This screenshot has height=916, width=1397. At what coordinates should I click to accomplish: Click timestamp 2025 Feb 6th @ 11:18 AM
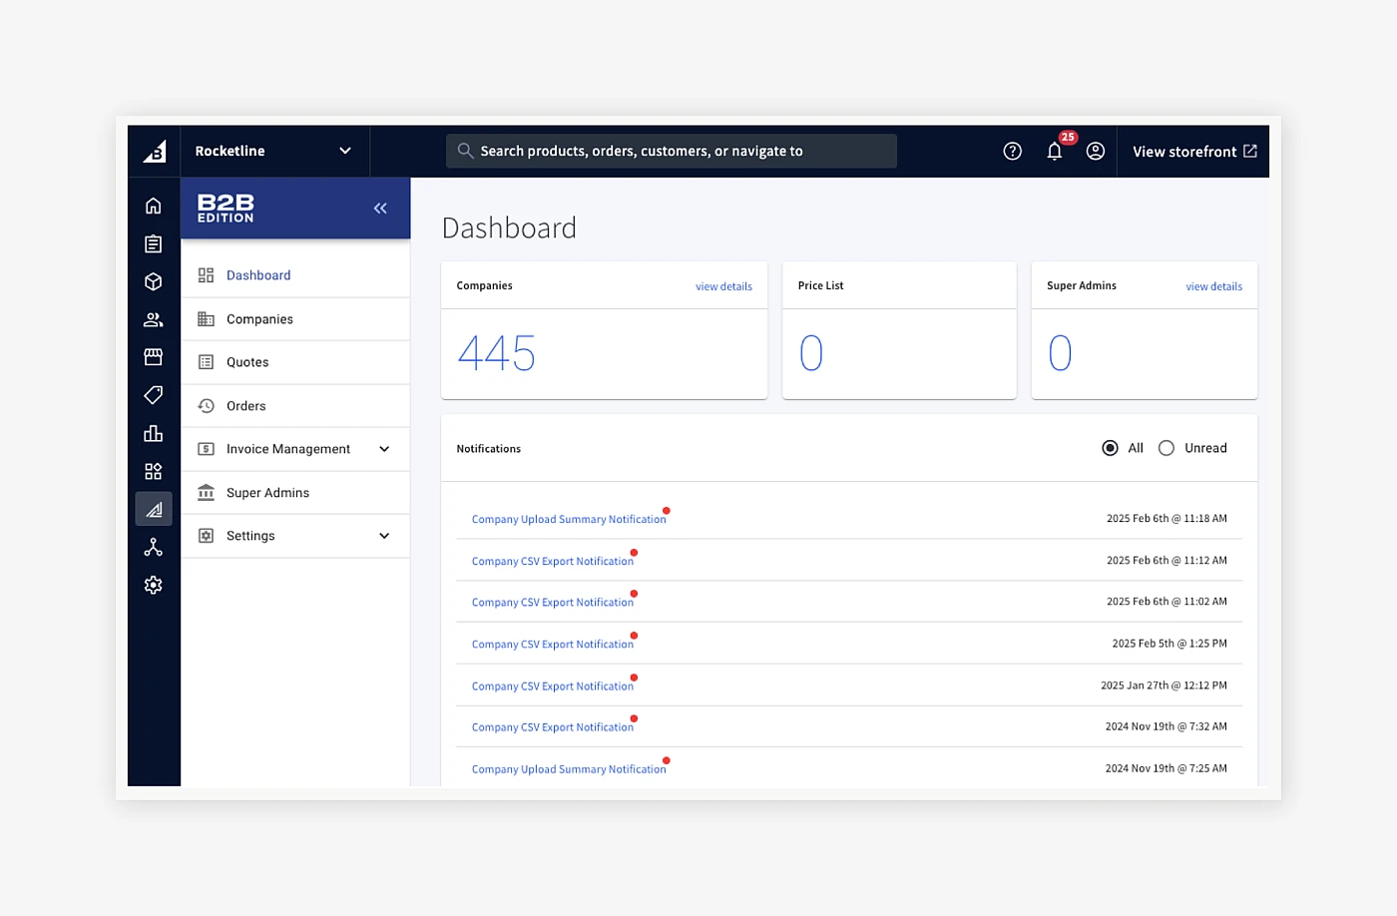pyautogui.click(x=1166, y=519)
